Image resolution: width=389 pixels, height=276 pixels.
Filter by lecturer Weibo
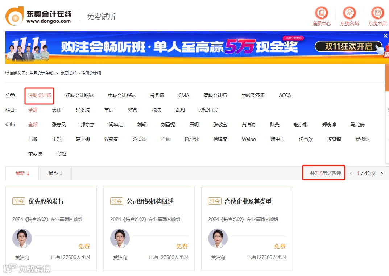249,139
